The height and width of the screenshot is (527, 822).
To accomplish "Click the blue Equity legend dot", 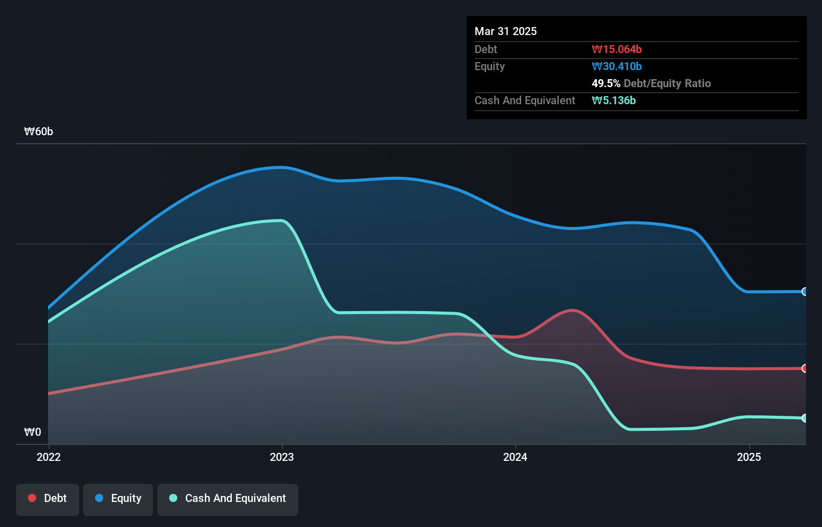I will 99,498.
